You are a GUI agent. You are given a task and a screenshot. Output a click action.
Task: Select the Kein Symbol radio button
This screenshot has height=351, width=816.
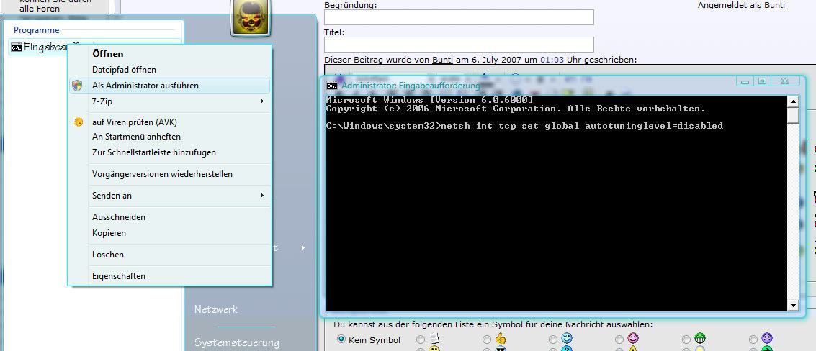341,339
